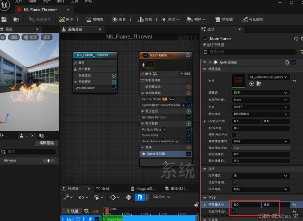The width and height of the screenshot is (303, 221).
Task: Add module to Particle Update (粒子更新)
Action: [x=189, y=123]
